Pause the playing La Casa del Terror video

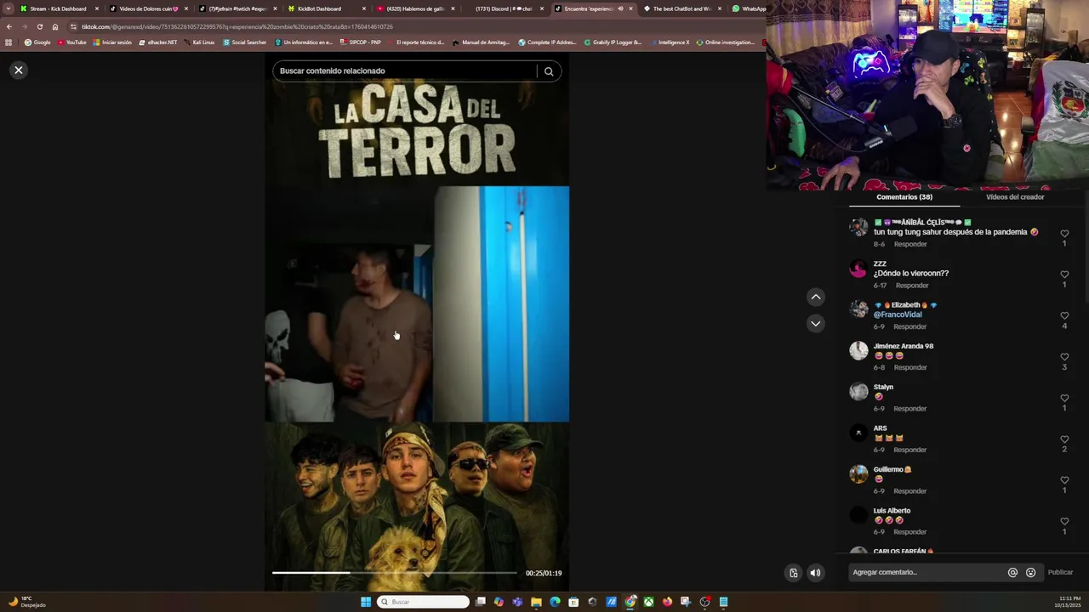pos(417,323)
